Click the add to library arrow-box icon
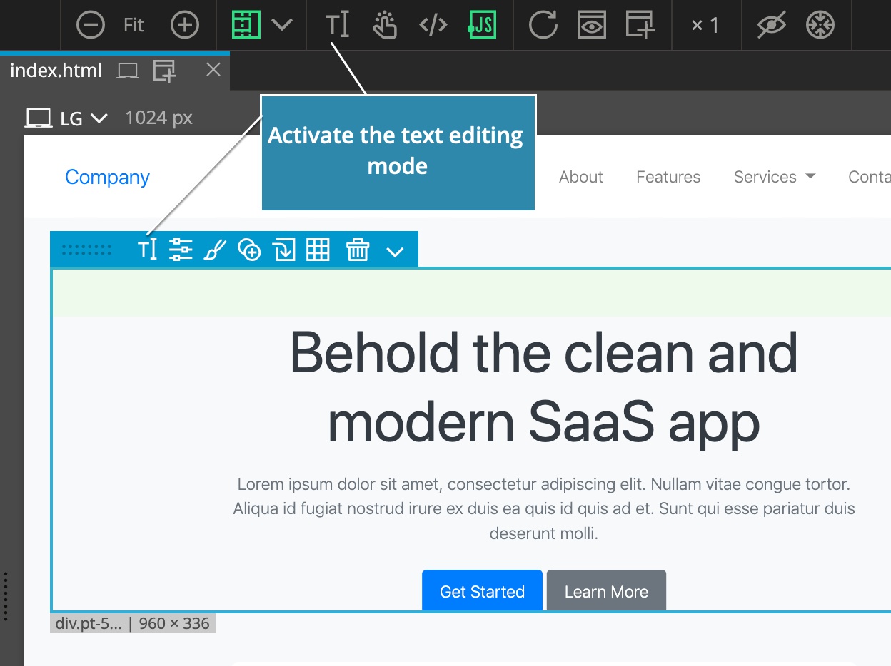891x666 pixels. [x=284, y=250]
